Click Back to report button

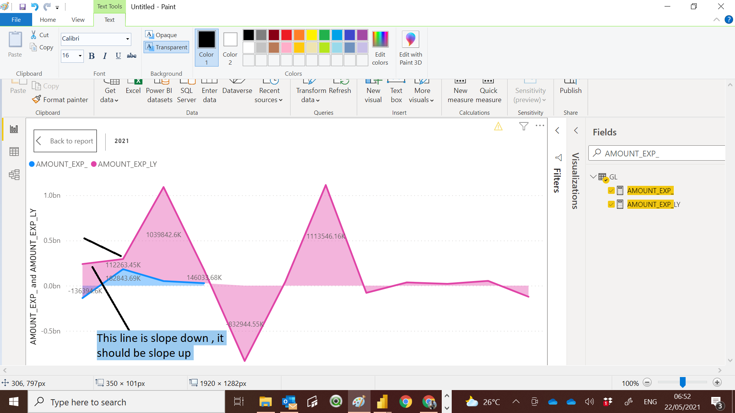pyautogui.click(x=65, y=141)
